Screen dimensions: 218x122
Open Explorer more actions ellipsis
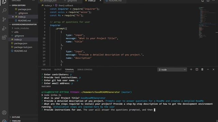(33, 1)
